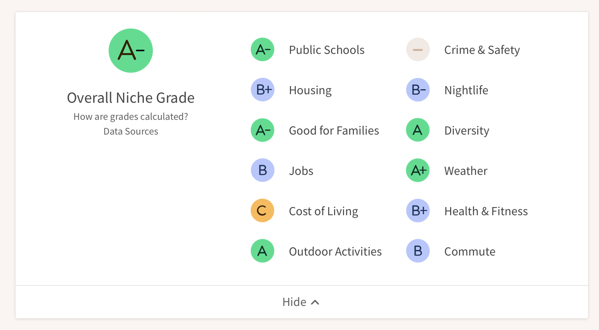Open the Good for Families category

pyautogui.click(x=334, y=131)
